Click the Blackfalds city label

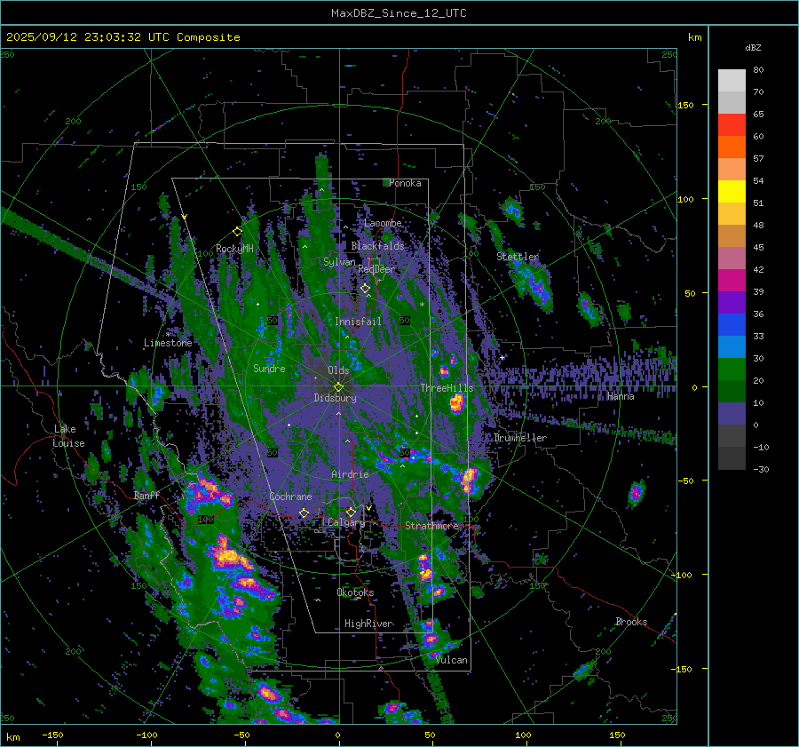377,246
